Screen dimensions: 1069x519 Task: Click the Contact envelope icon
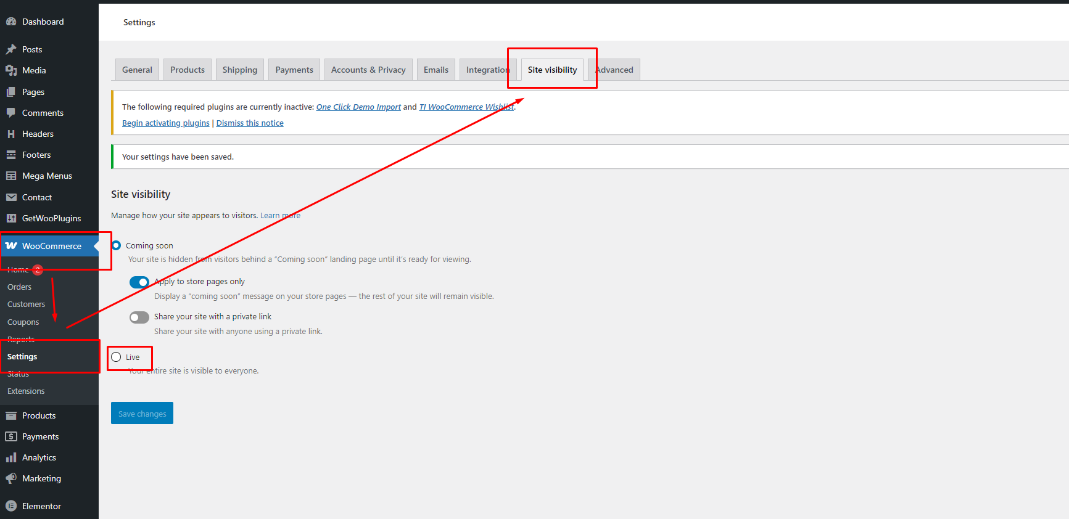point(11,197)
